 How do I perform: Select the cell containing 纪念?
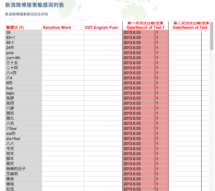click(x=24, y=189)
